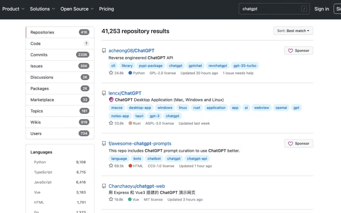Filter results by TypeScript language
This screenshot has width=341, height=213.
60,172
